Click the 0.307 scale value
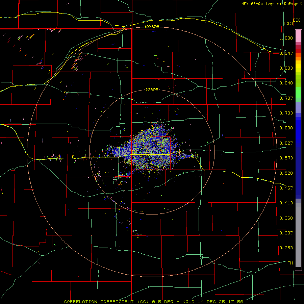The image size is (304, 304). click(x=286, y=233)
